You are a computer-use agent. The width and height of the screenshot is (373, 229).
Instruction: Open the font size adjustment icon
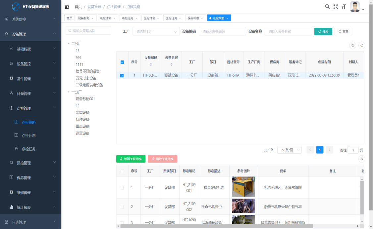(x=344, y=7)
